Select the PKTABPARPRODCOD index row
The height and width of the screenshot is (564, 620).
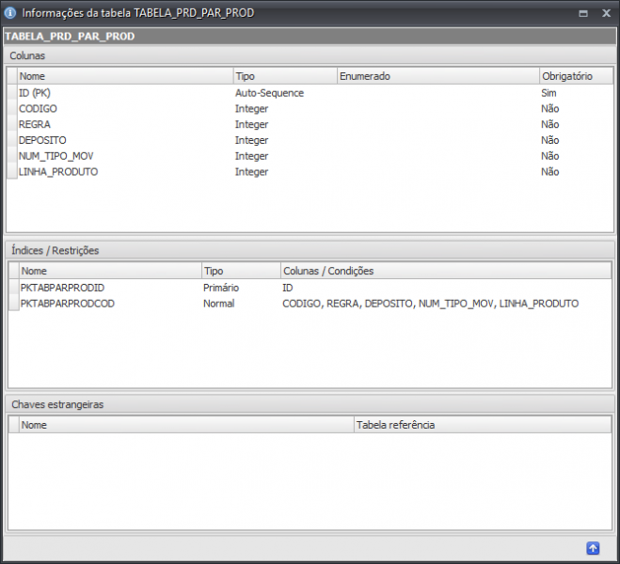point(310,304)
